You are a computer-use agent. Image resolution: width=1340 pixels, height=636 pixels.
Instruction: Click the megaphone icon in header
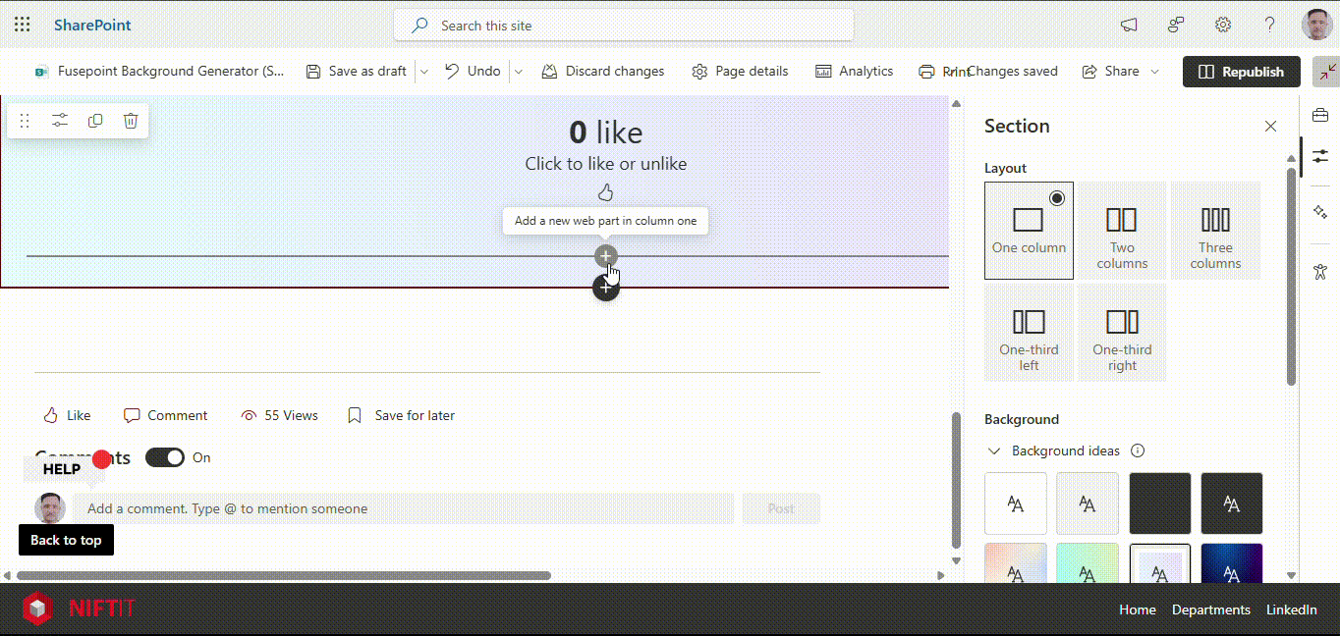click(x=1129, y=26)
